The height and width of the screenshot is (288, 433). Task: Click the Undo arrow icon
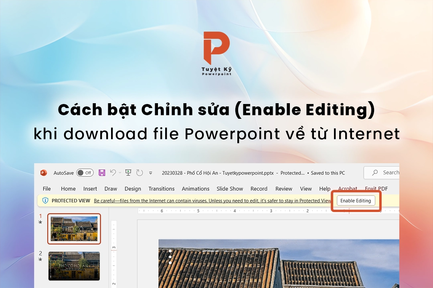(x=113, y=172)
